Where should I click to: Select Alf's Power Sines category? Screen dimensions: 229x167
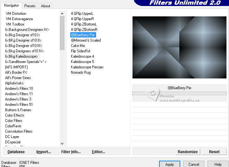(18, 78)
